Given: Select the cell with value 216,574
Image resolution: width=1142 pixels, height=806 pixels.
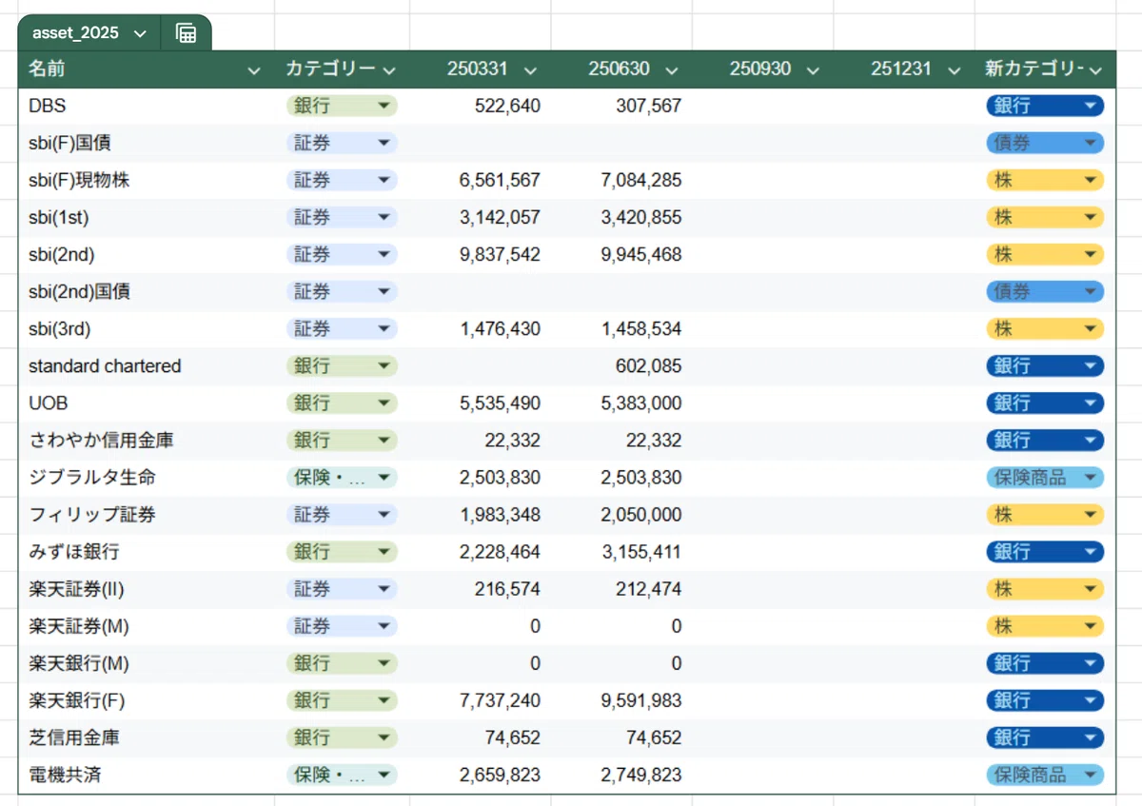Looking at the screenshot, I should coord(480,589).
